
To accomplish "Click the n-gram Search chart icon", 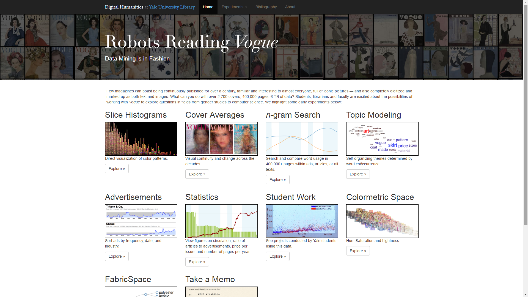I will pyautogui.click(x=302, y=139).
